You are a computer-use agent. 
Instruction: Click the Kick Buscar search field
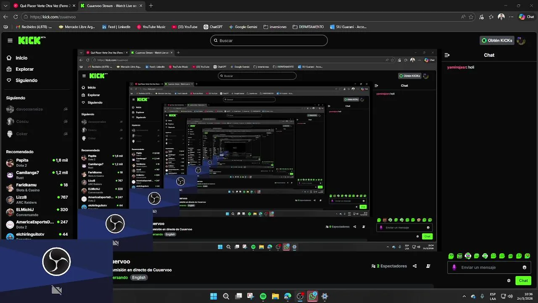click(269, 40)
